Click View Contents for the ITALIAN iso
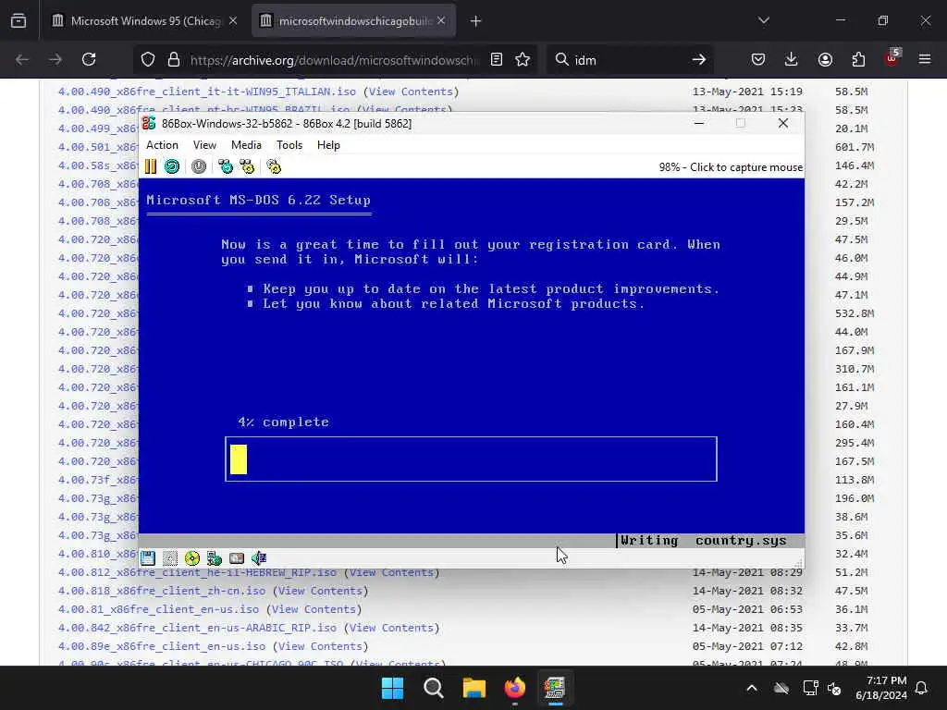This screenshot has height=710, width=947. coord(411,92)
